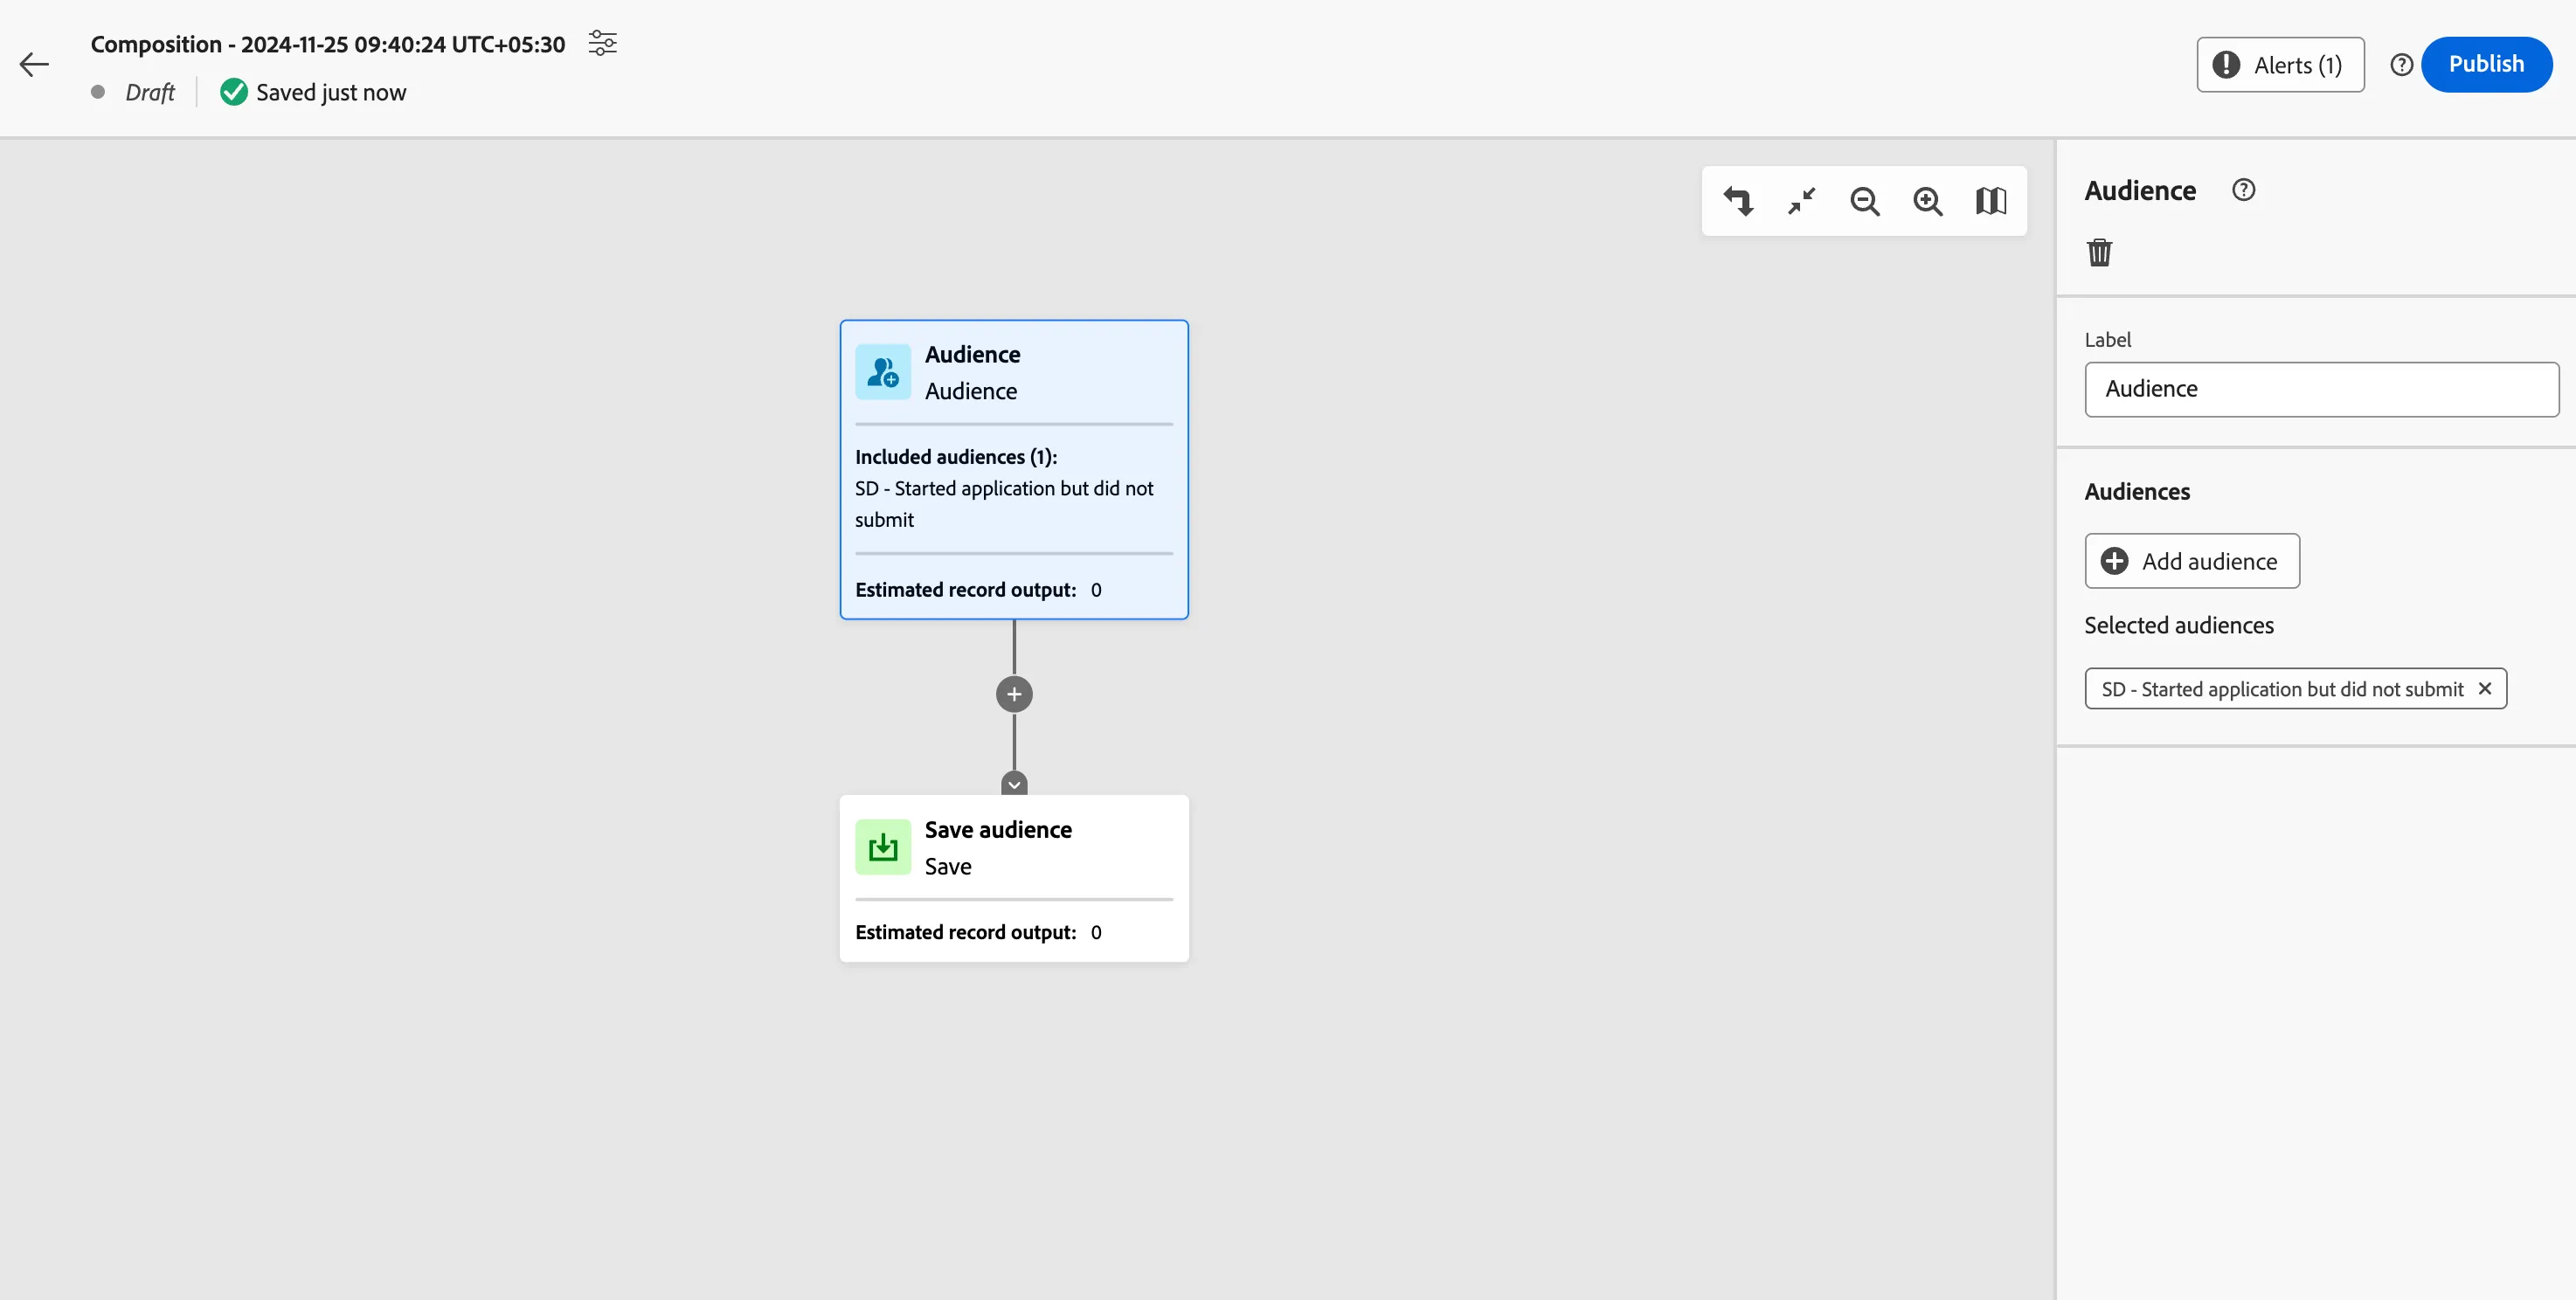Click the chevron above Save audience node

pos(1014,784)
